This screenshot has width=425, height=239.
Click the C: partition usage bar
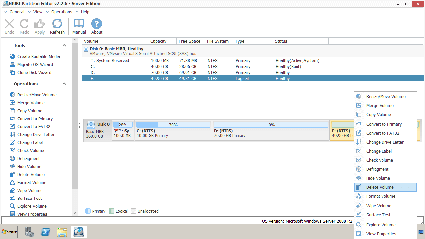pos(173,125)
